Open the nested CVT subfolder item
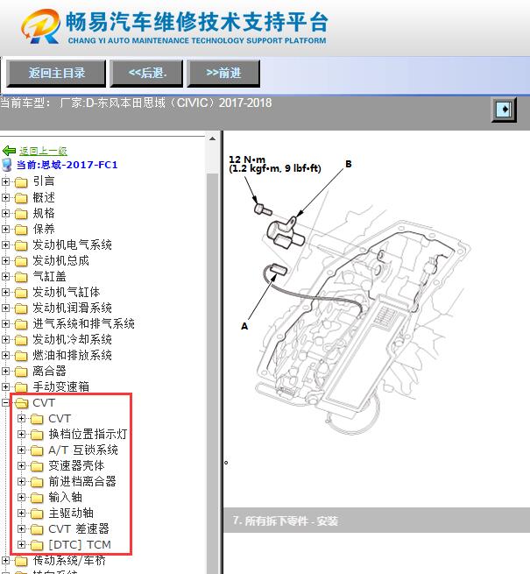 [60, 418]
